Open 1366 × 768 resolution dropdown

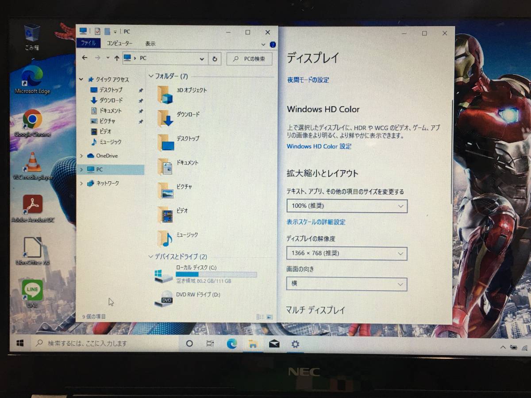(347, 253)
